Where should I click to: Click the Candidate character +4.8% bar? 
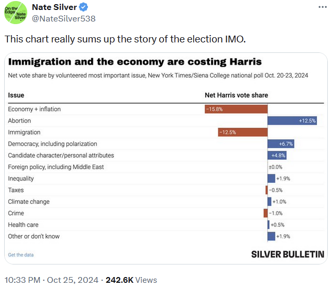(277, 155)
